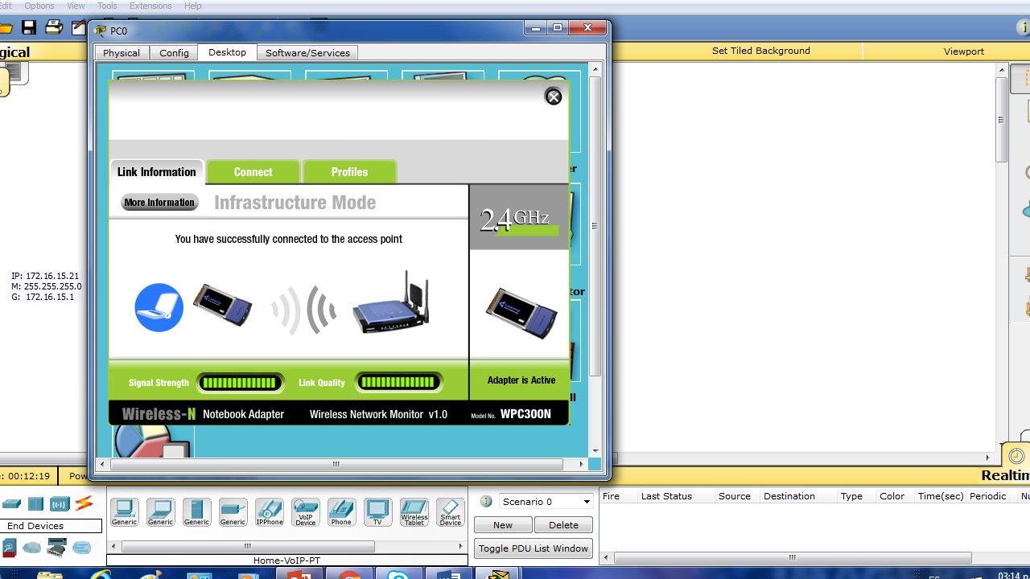Click the Last Status column header

point(666,496)
